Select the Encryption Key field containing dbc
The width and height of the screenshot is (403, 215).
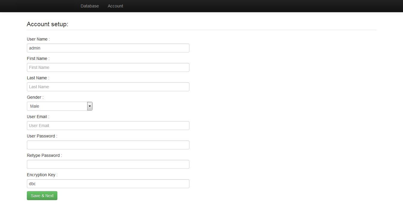(108, 184)
